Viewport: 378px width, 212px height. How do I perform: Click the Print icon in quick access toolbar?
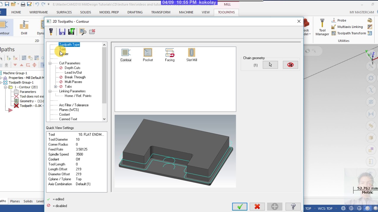(x=23, y=4)
